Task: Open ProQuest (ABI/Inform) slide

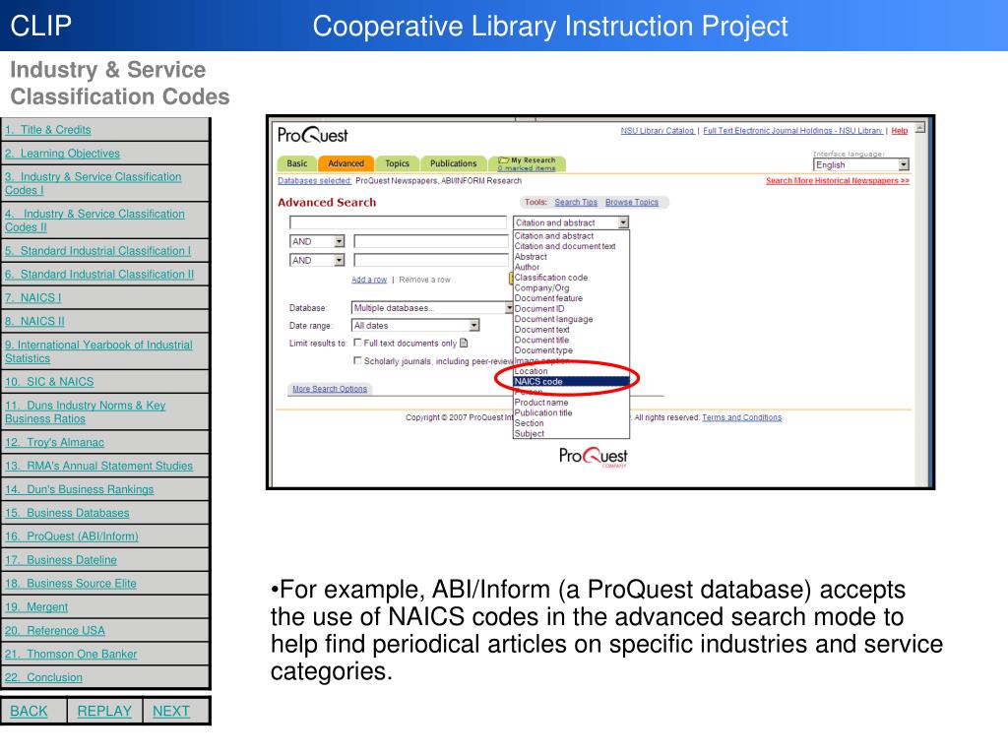Action: (71, 536)
